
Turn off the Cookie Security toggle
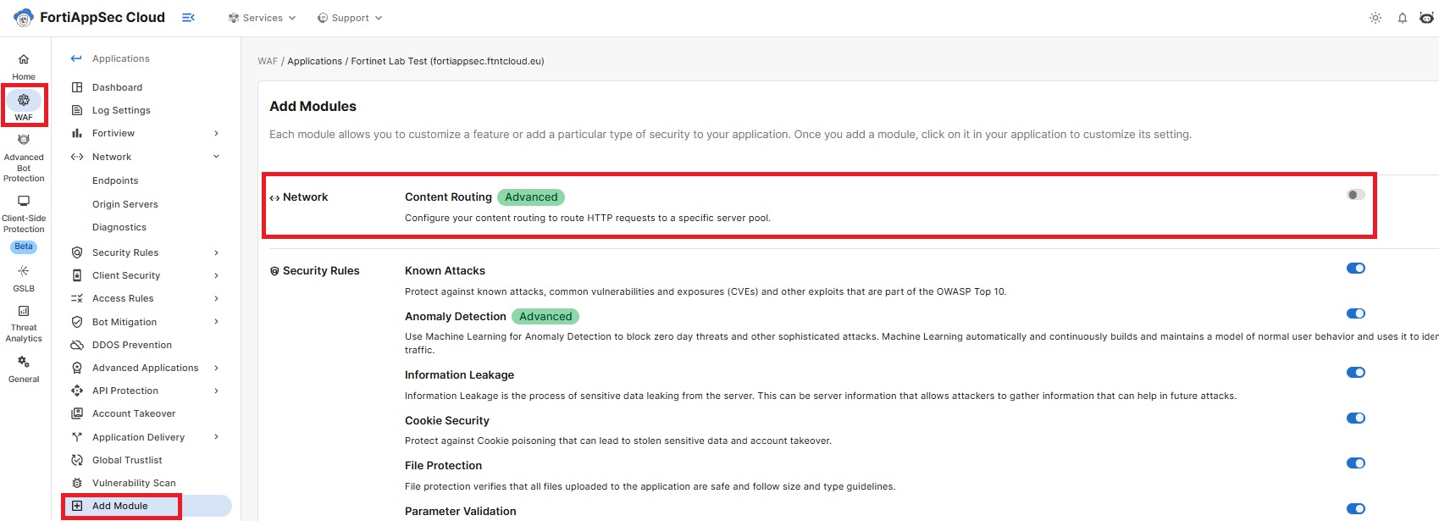pos(1356,418)
